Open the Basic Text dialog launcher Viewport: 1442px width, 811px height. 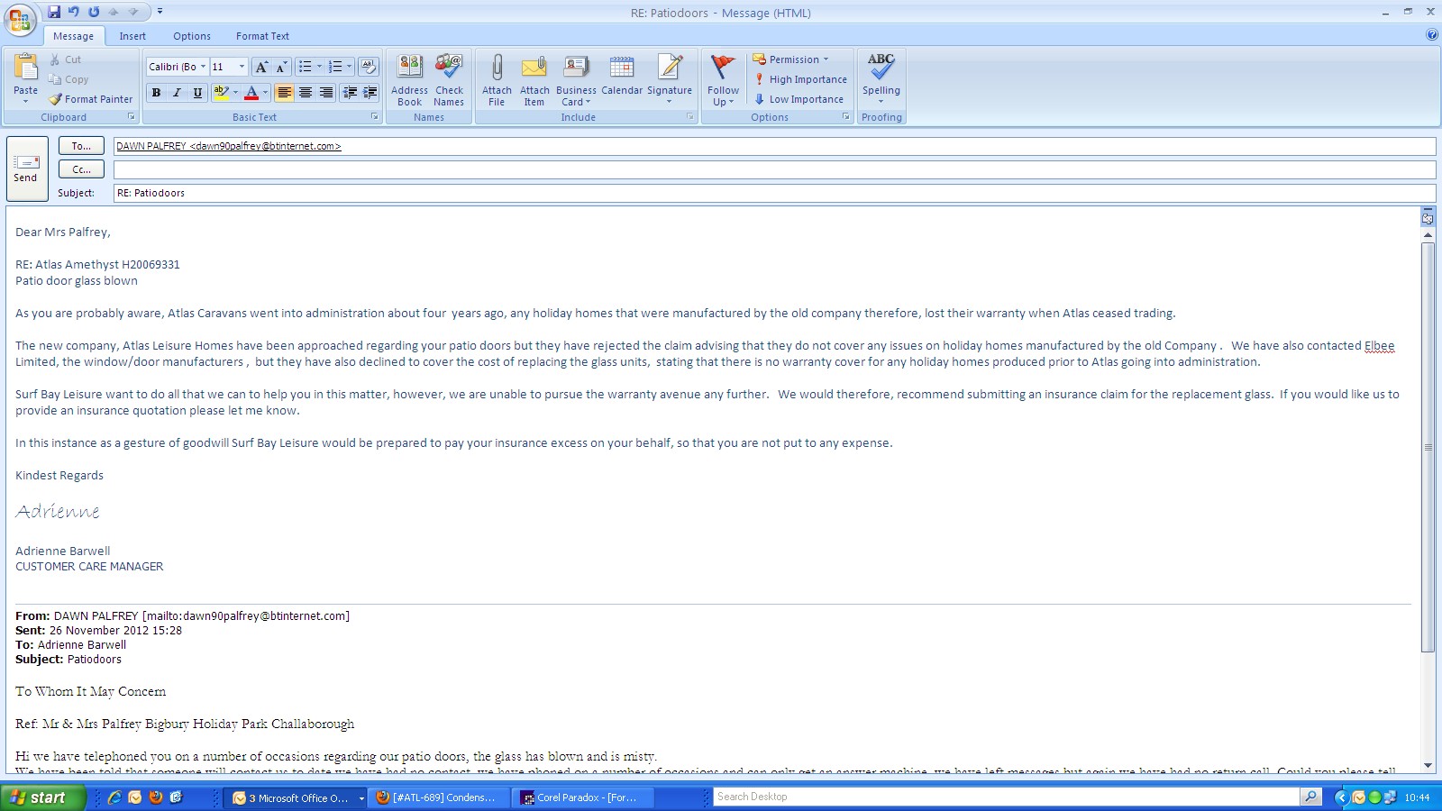click(375, 117)
